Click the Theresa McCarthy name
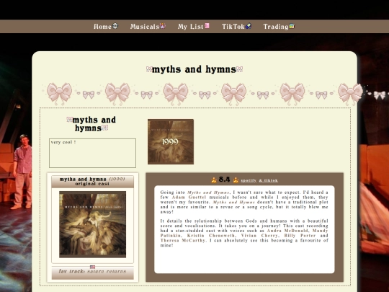Screen dimensions: 389x292 tap(183, 240)
